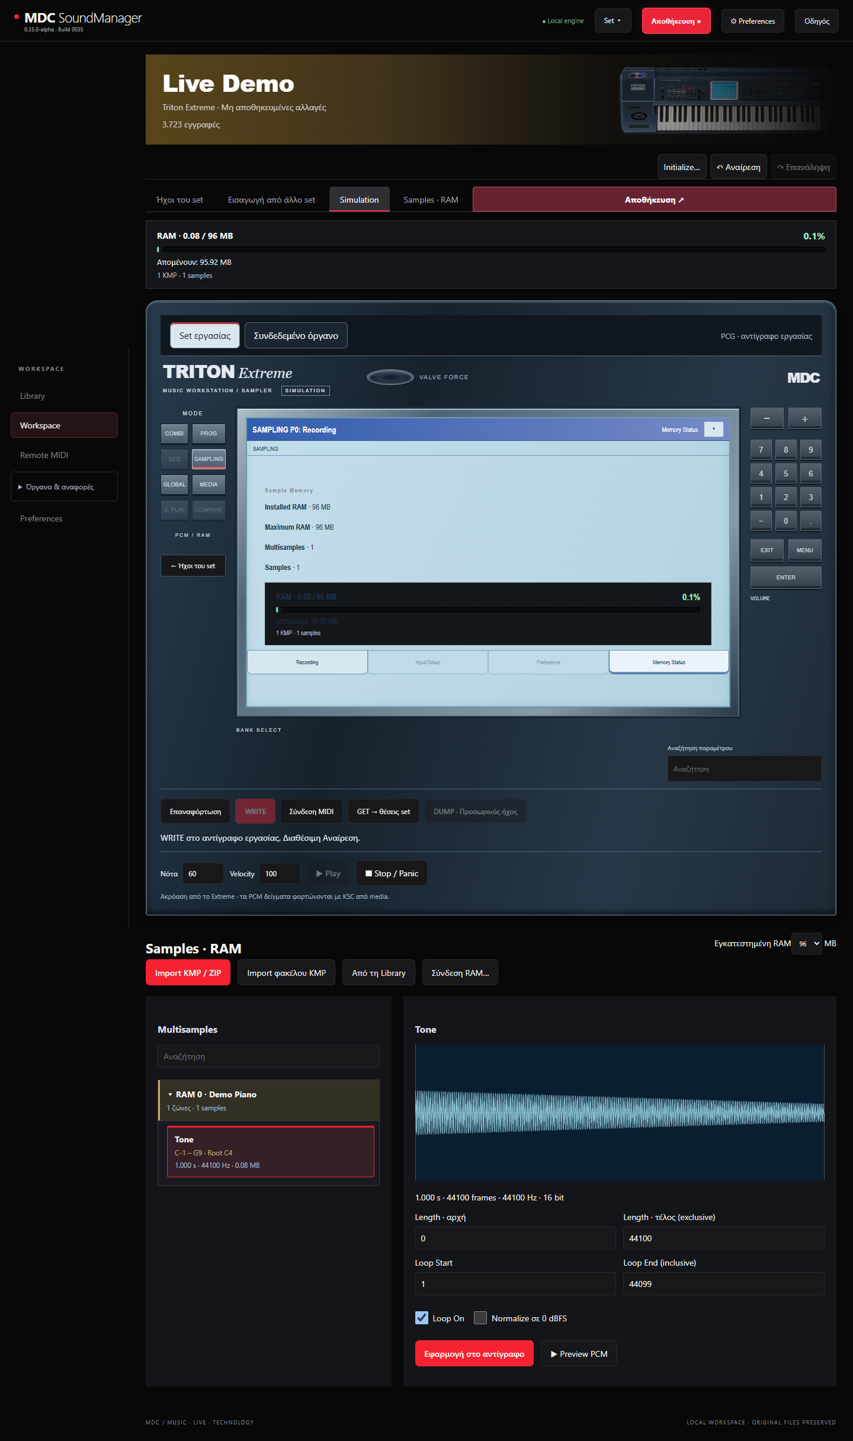The height and width of the screenshot is (1441, 853).
Task: Click the Loop Start input field
Action: tap(515, 1284)
